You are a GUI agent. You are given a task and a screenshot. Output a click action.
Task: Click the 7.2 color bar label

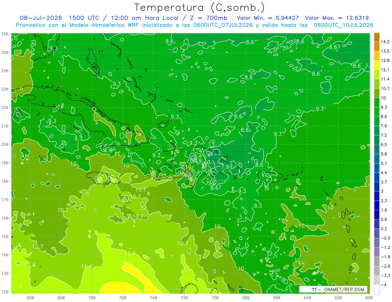384,135
